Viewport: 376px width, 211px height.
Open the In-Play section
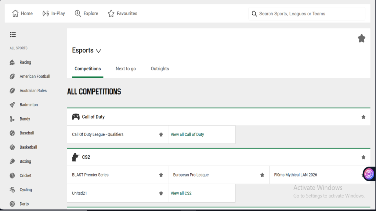tap(54, 13)
